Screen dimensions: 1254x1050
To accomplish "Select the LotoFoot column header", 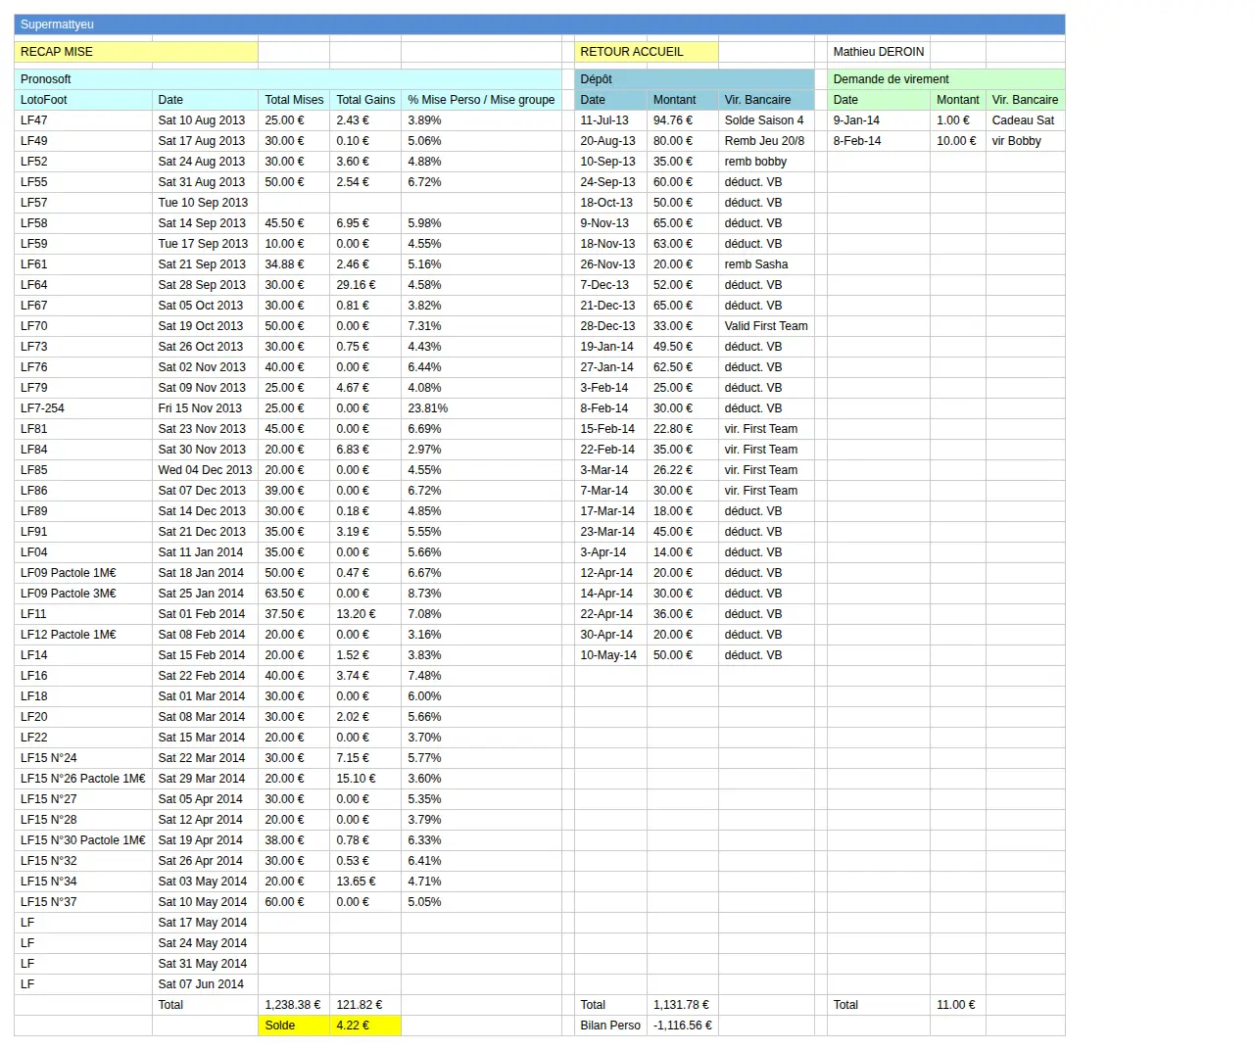I will coord(83,100).
